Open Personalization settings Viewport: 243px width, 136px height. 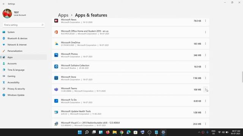click(24, 51)
